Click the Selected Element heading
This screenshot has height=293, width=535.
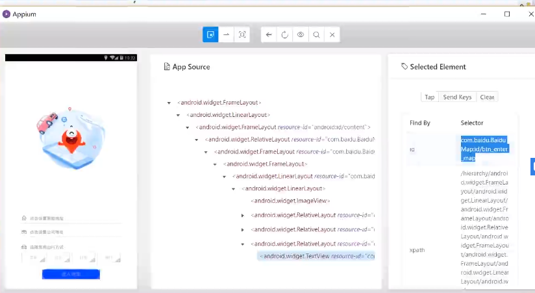pyautogui.click(x=438, y=67)
